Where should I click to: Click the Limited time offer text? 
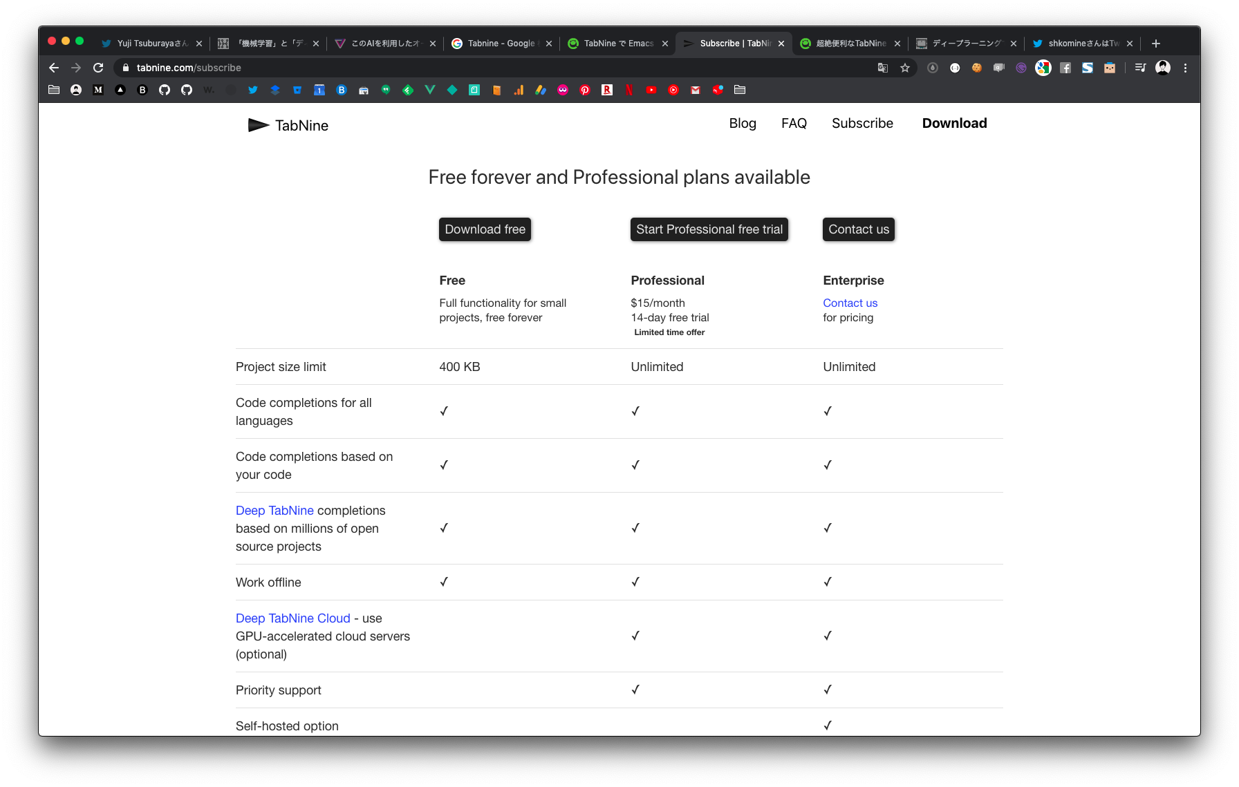pos(669,332)
